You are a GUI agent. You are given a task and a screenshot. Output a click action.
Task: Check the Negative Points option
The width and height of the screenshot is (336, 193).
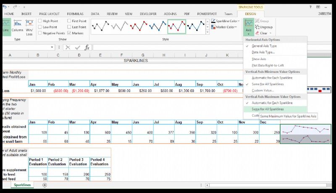point(40,33)
